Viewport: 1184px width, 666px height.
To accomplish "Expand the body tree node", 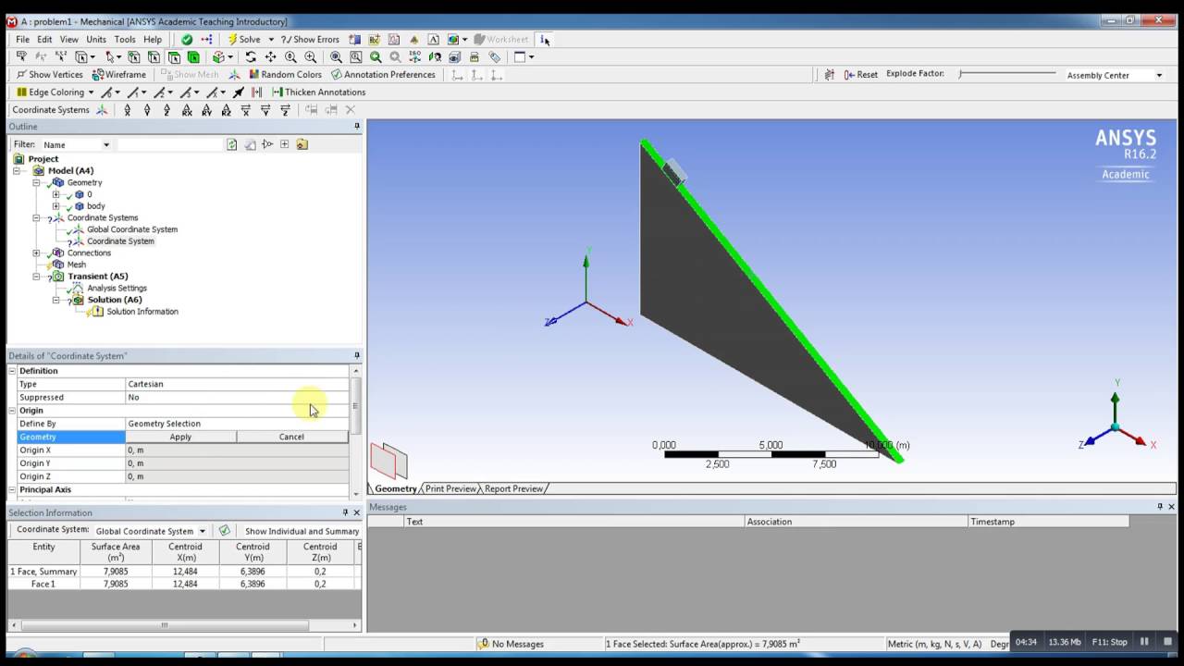I will (55, 206).
